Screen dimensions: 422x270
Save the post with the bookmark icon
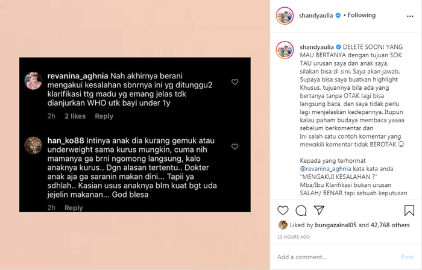tap(409, 210)
